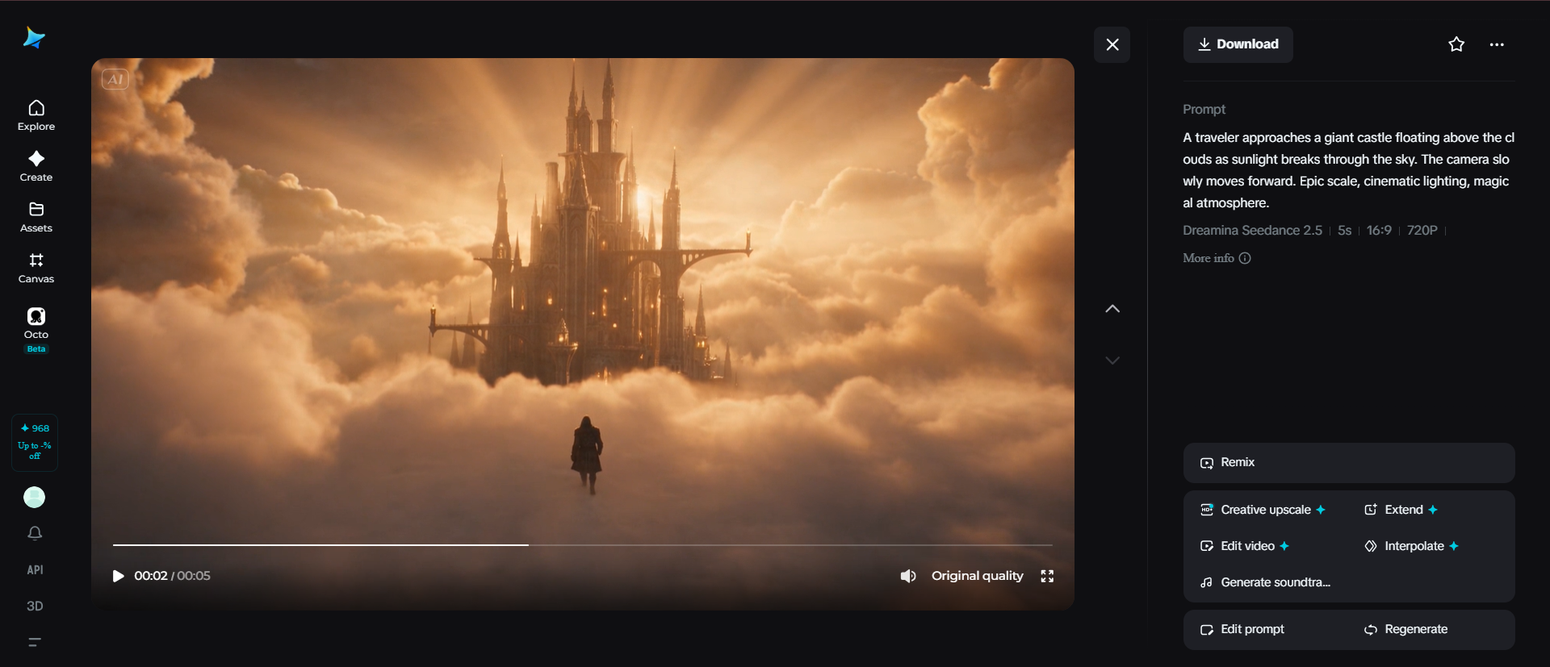Viewport: 1550px width, 667px height.
Task: Choose Extend video option
Action: (1401, 510)
